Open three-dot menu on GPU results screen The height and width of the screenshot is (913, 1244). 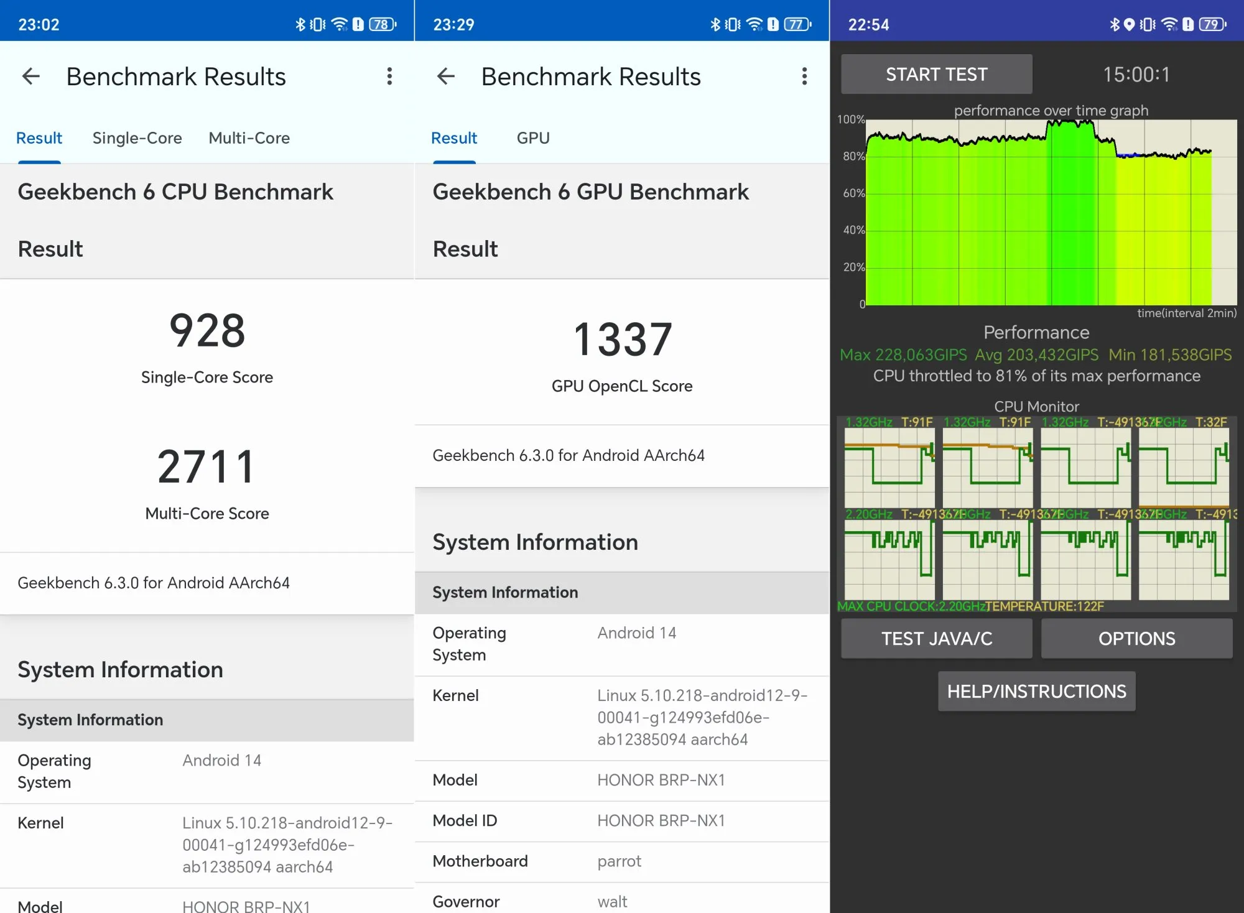[x=804, y=76]
